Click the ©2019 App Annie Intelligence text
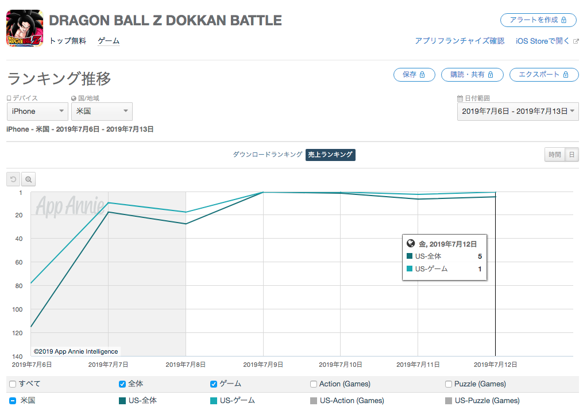Screen dimensions: 583x410 tap(76, 351)
